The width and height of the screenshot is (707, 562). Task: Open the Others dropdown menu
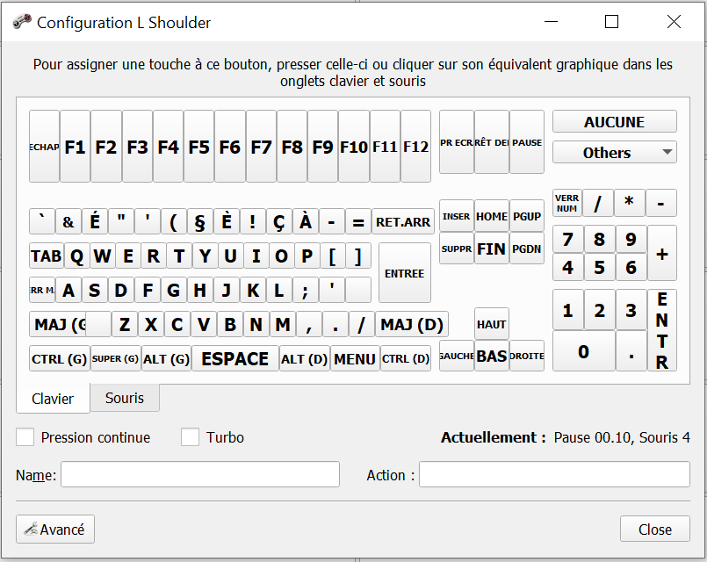[x=614, y=153]
